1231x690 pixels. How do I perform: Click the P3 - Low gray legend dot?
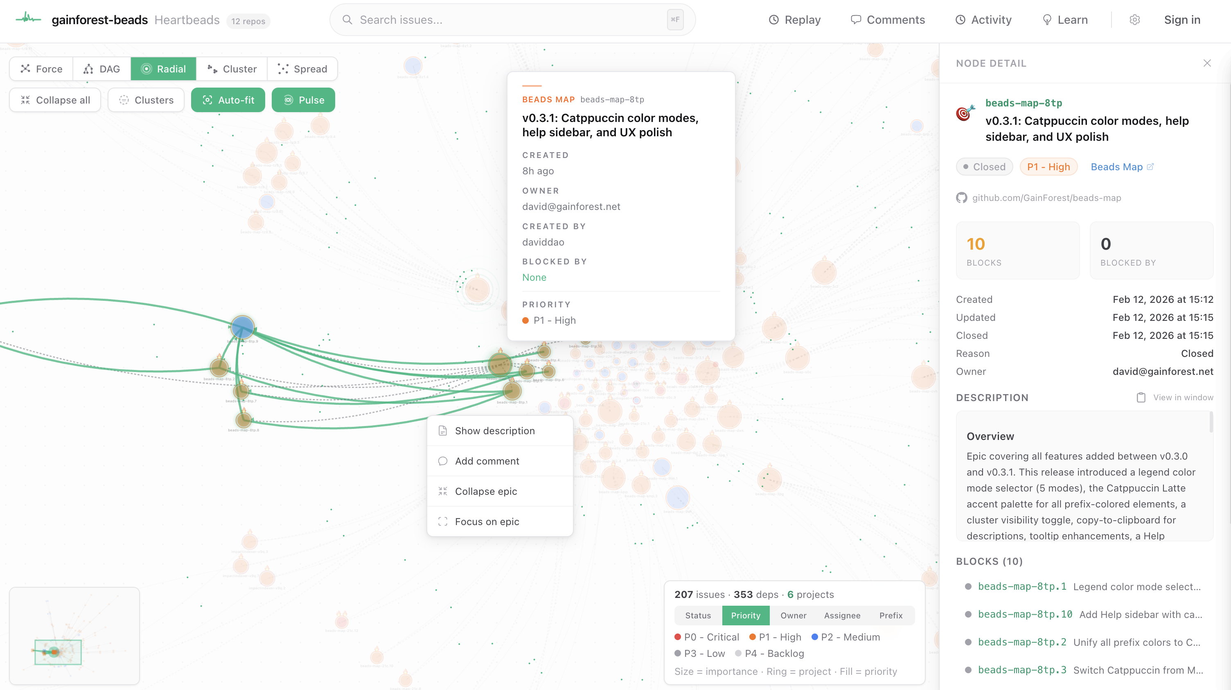click(678, 653)
